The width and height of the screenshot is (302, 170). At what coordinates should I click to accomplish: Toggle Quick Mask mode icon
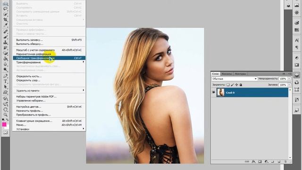6,132
